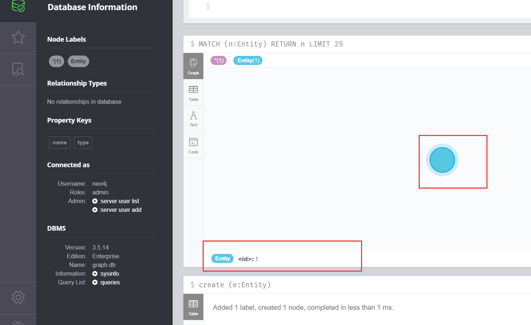Select the blue Entity node in the graph
The image size is (531, 325).
442,160
